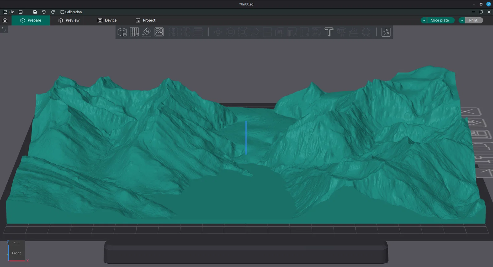Open the menu icon next to File
This screenshot has width=493, height=267.
[x=21, y=12]
